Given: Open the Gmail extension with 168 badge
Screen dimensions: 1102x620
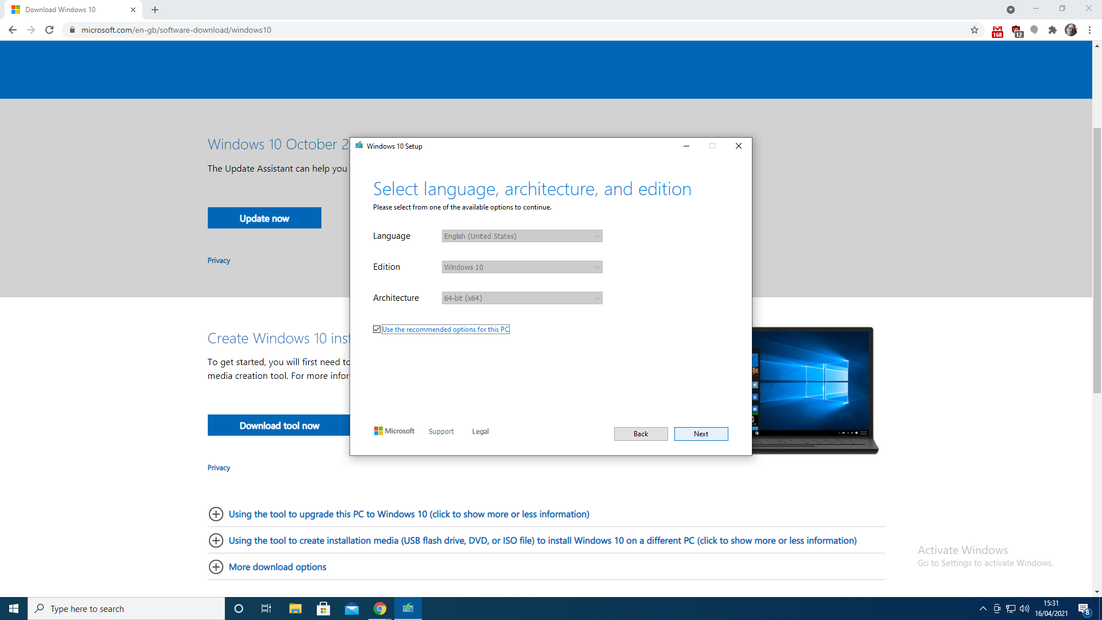Looking at the screenshot, I should tap(998, 31).
